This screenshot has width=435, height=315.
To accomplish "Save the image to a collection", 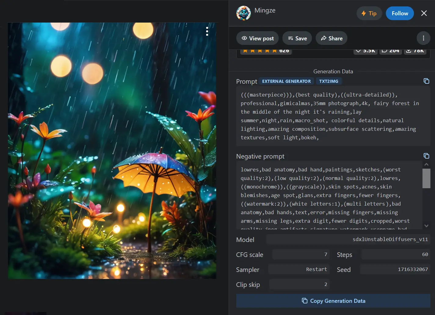I will (x=297, y=38).
